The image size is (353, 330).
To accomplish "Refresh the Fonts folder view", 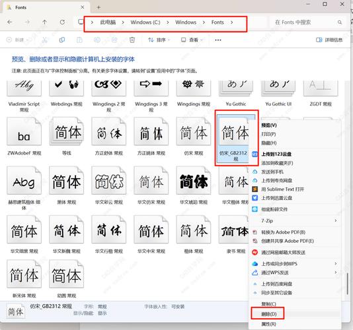I will pyautogui.click(x=62, y=22).
